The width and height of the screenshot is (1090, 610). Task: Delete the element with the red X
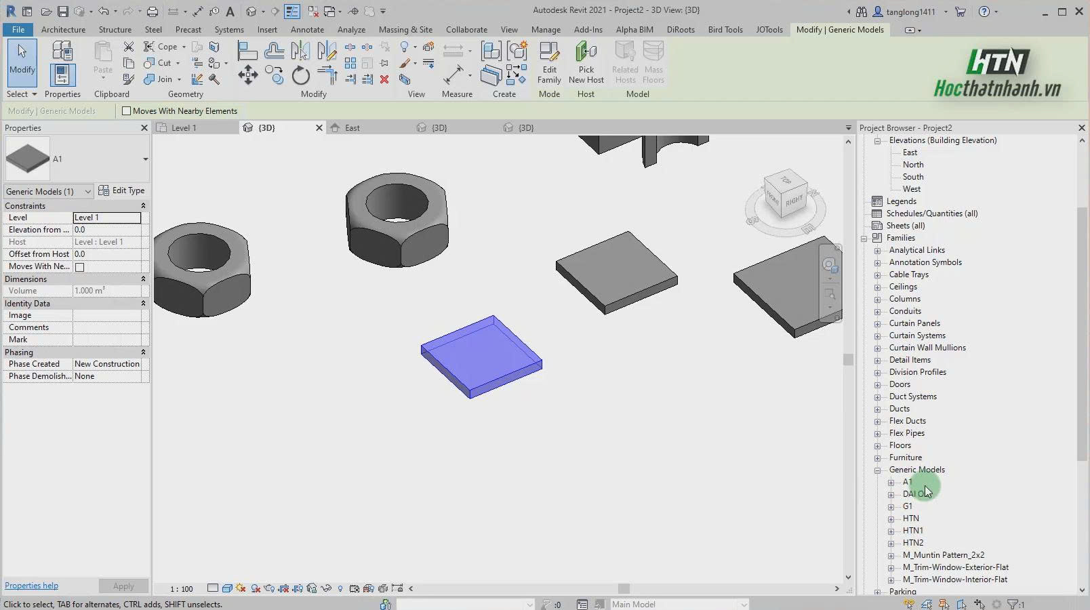pos(384,79)
